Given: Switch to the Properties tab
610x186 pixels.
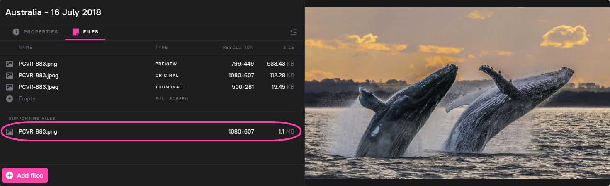Looking at the screenshot, I should coord(40,32).
